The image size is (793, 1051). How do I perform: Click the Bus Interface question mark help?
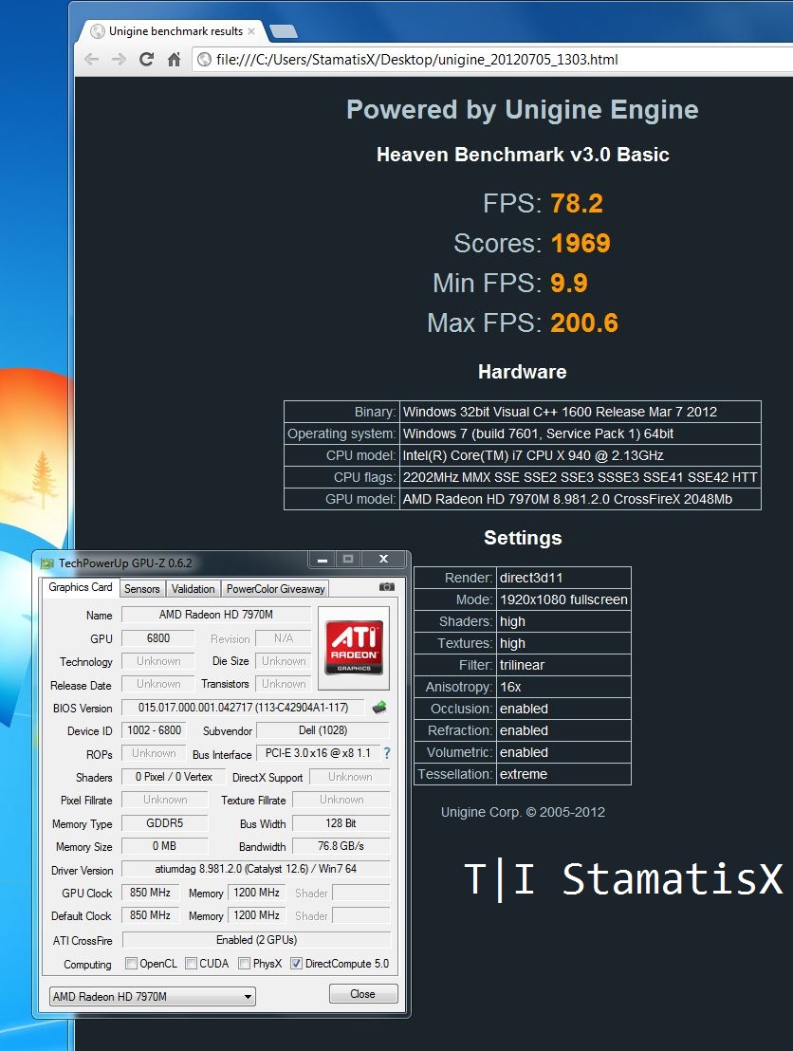click(x=387, y=753)
